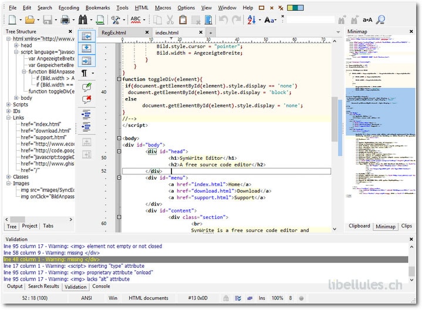
Task: Click the ABC spell check icon
Action: (x=136, y=19)
